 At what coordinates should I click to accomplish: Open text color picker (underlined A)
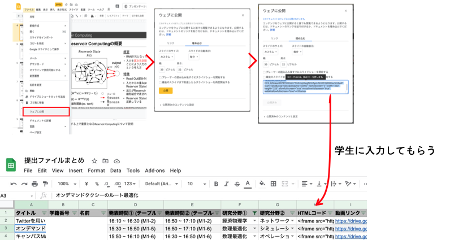[248, 184]
